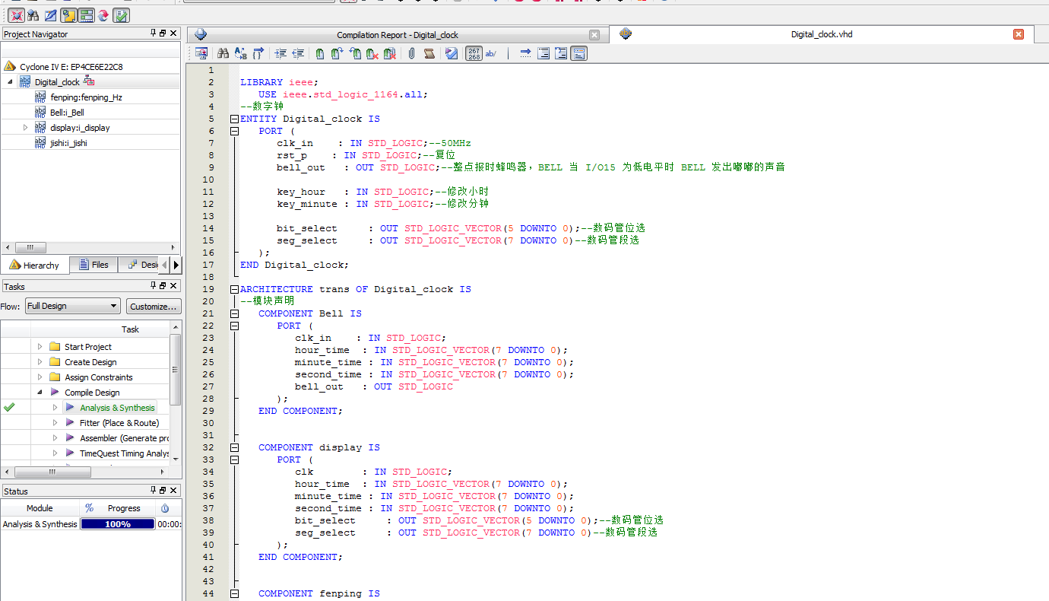
Task: Select Bell:i_Bell in the hierarchy tree
Action: point(67,113)
